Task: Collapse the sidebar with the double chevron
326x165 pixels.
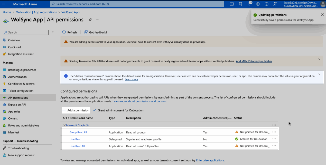Action: [53, 32]
